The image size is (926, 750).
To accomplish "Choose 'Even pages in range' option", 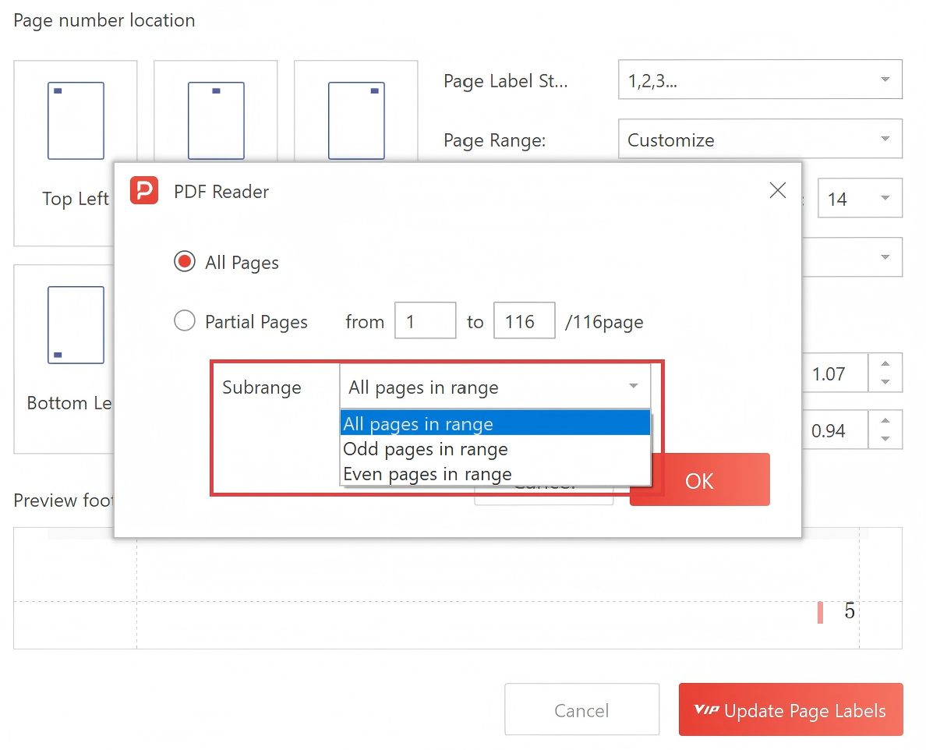I will (495, 473).
